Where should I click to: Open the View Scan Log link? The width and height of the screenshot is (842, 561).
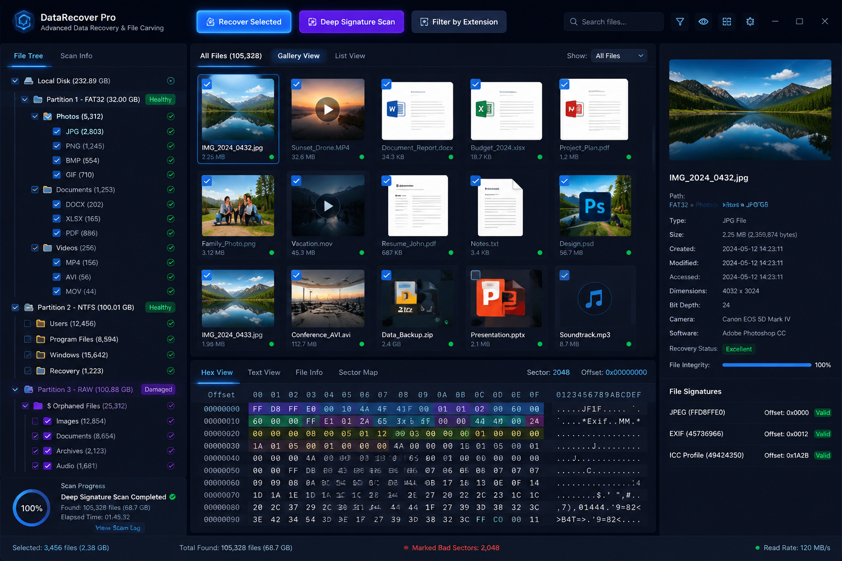118,528
